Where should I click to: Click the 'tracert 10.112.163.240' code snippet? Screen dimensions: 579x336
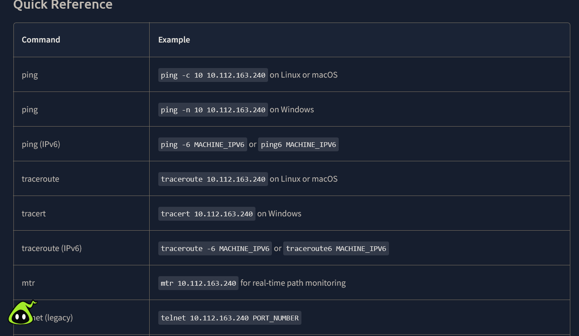pyautogui.click(x=207, y=214)
